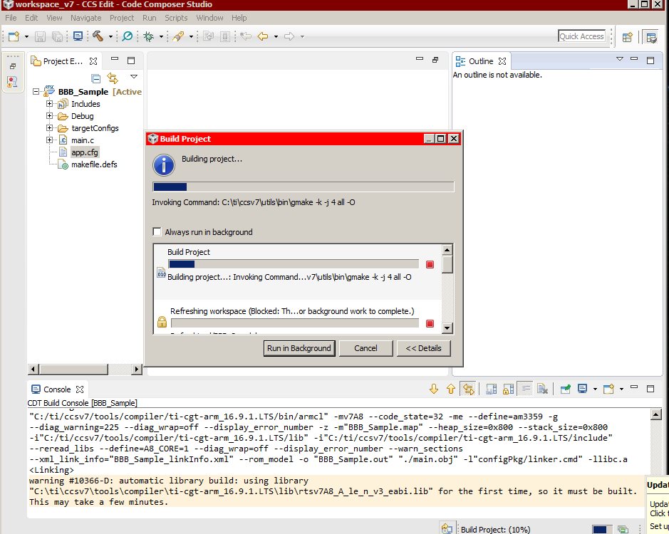Stop the Build Project job
The height and width of the screenshot is (534, 669).
[x=430, y=264]
